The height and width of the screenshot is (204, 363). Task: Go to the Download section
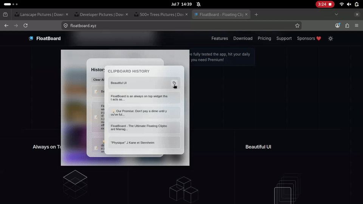click(243, 39)
